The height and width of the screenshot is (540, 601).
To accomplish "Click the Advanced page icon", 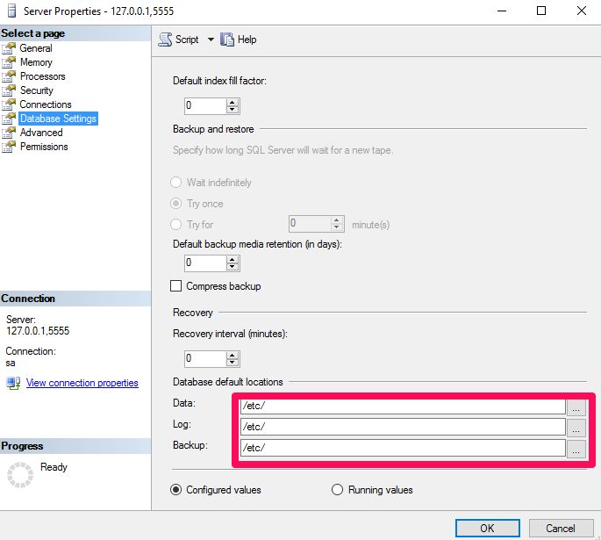I will [9, 133].
